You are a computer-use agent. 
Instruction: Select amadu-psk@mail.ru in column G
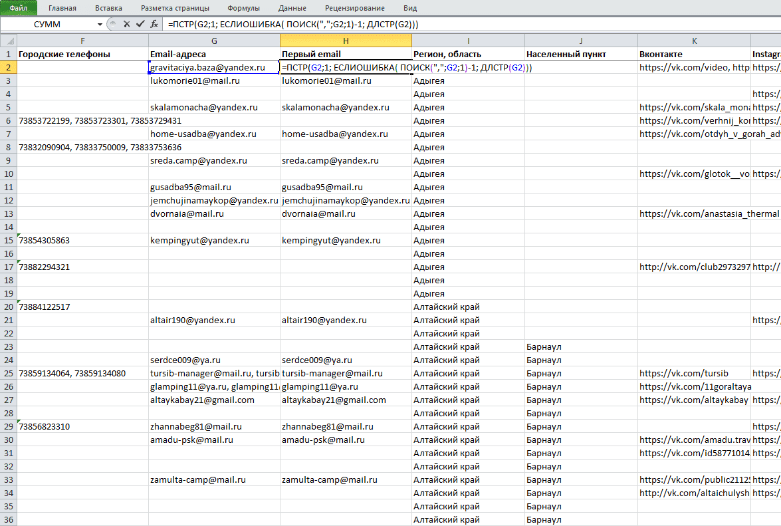[214, 440]
